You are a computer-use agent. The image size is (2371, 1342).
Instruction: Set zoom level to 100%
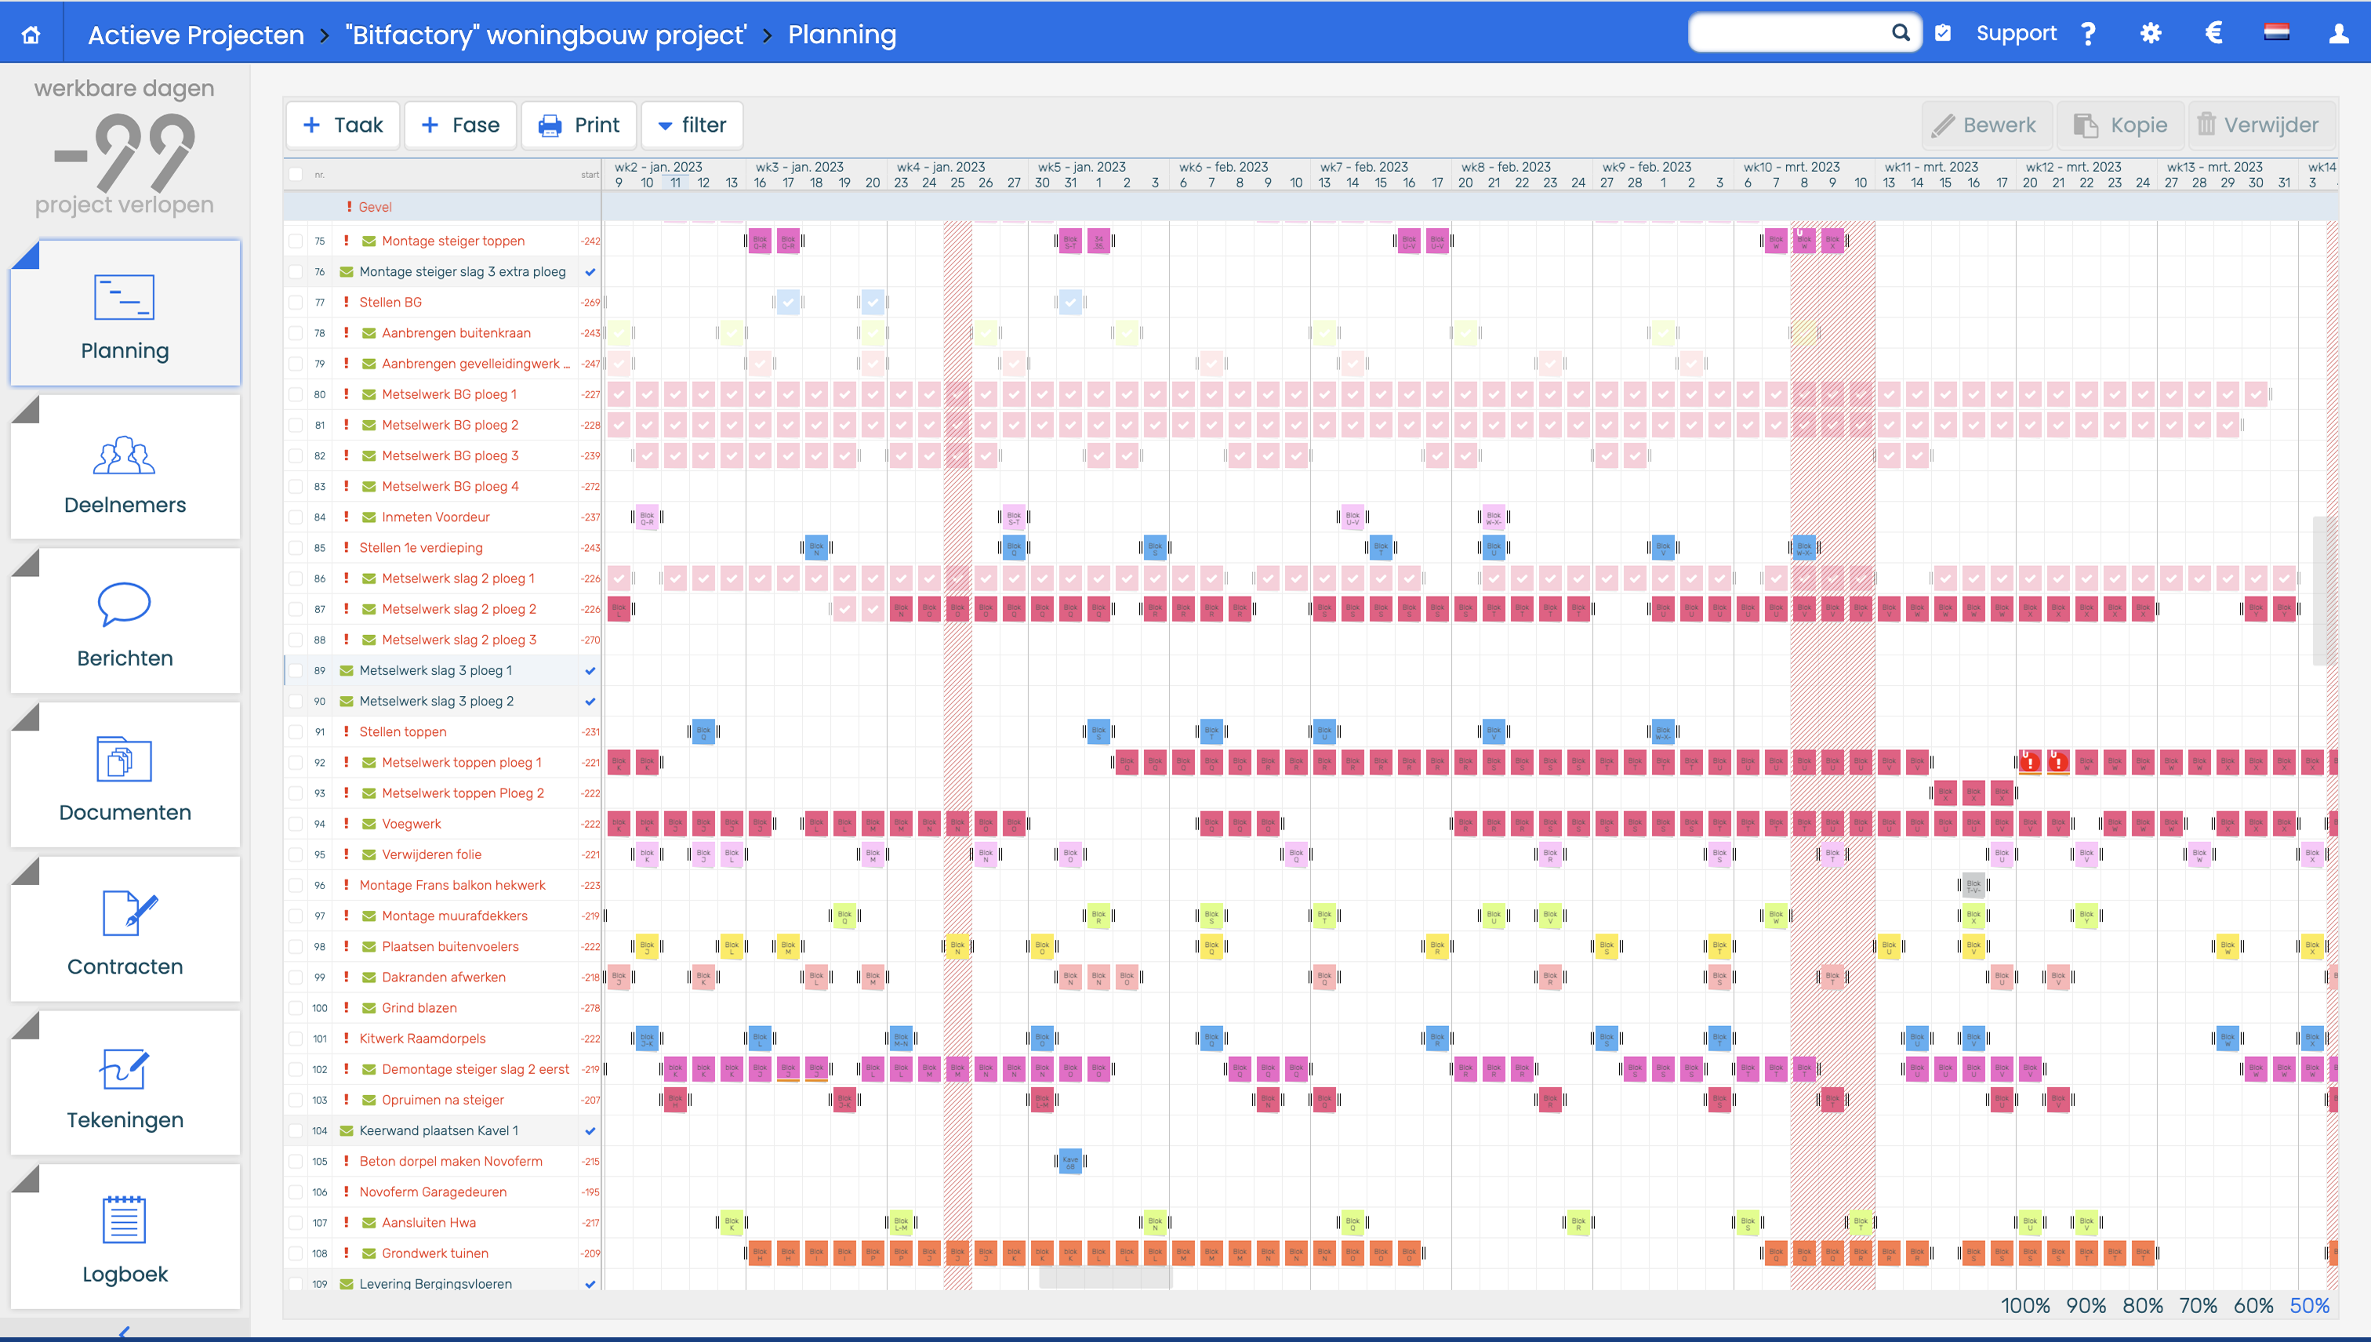click(2025, 1306)
